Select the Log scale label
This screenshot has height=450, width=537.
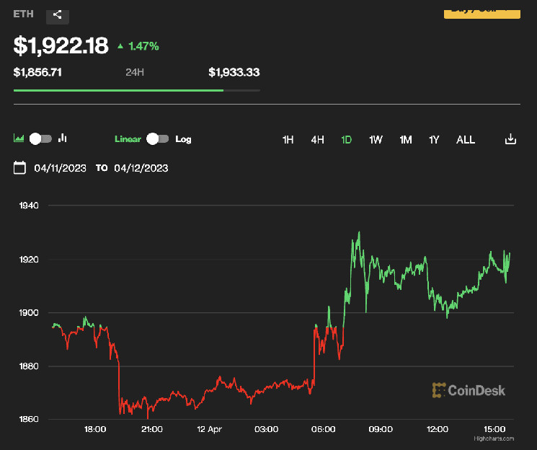click(x=183, y=139)
